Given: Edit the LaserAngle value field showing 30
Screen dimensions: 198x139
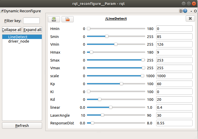Looking at the screenshot, I should pyautogui.click(x=174, y=115).
